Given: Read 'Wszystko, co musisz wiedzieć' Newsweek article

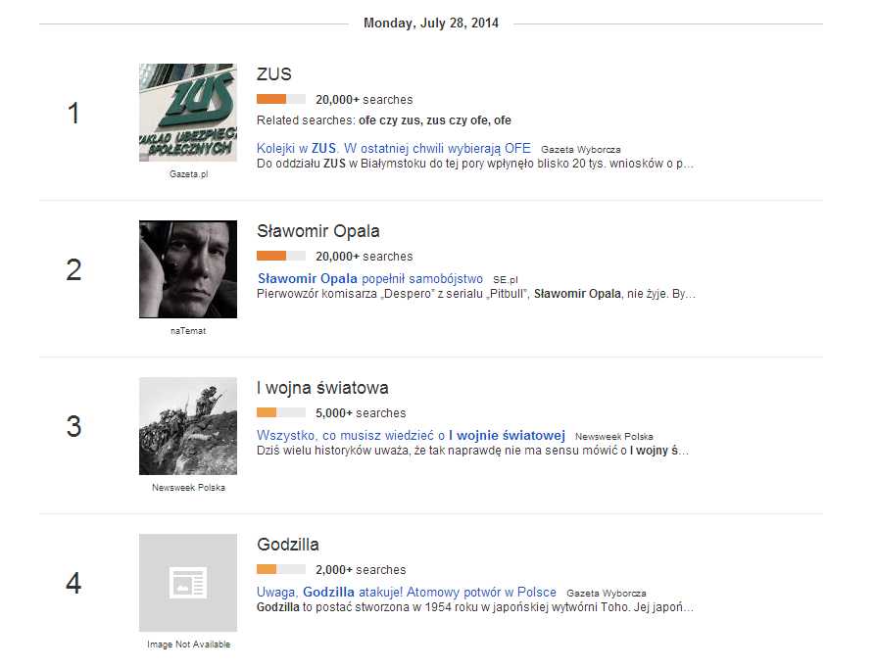Looking at the screenshot, I should (x=412, y=436).
